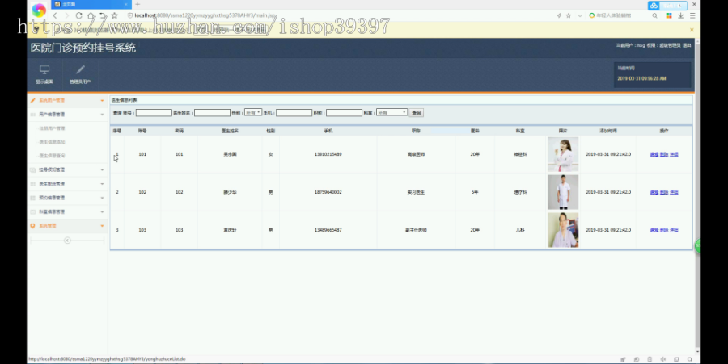Reload the page with the refresh icon
Screen dimensions: 728x364
pos(79,15)
